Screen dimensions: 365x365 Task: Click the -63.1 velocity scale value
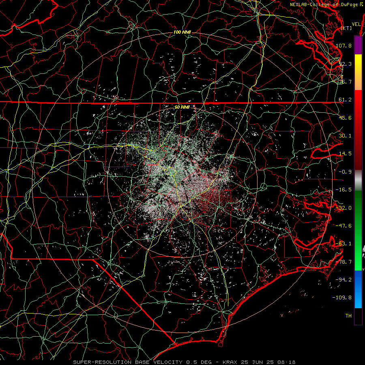click(344, 244)
